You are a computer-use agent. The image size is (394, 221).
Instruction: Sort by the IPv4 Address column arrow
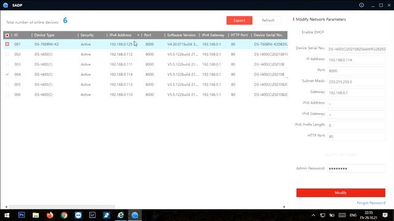138,35
